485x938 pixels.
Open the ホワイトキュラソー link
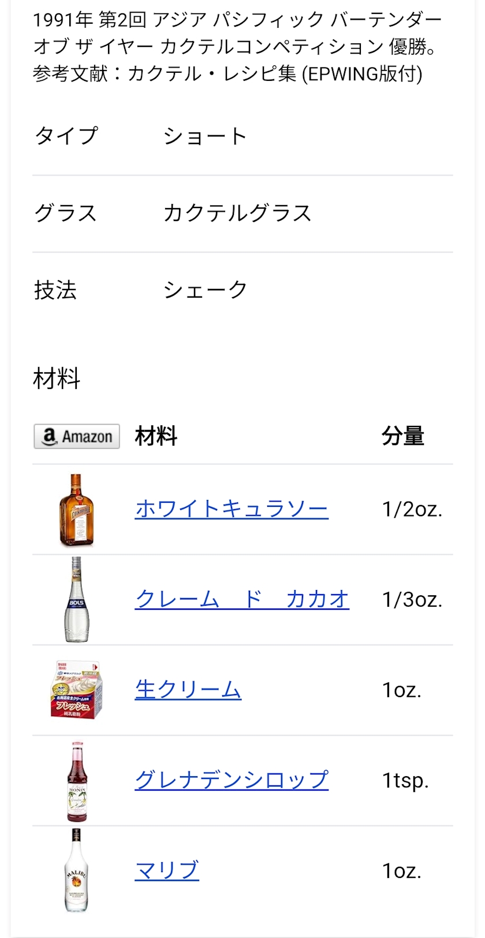pyautogui.click(x=232, y=509)
